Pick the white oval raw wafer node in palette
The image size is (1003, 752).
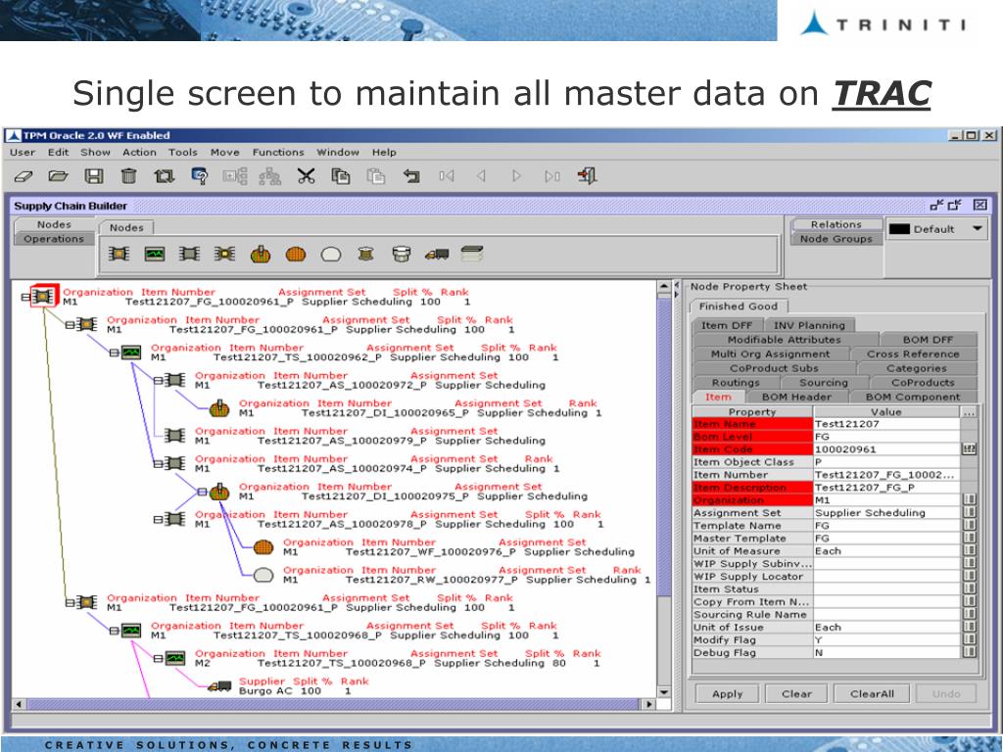(331, 255)
